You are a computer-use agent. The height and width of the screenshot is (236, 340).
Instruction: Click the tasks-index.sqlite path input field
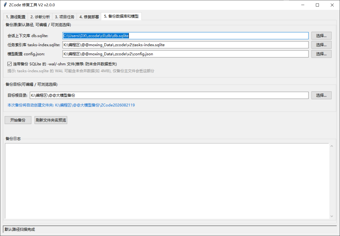185,45
